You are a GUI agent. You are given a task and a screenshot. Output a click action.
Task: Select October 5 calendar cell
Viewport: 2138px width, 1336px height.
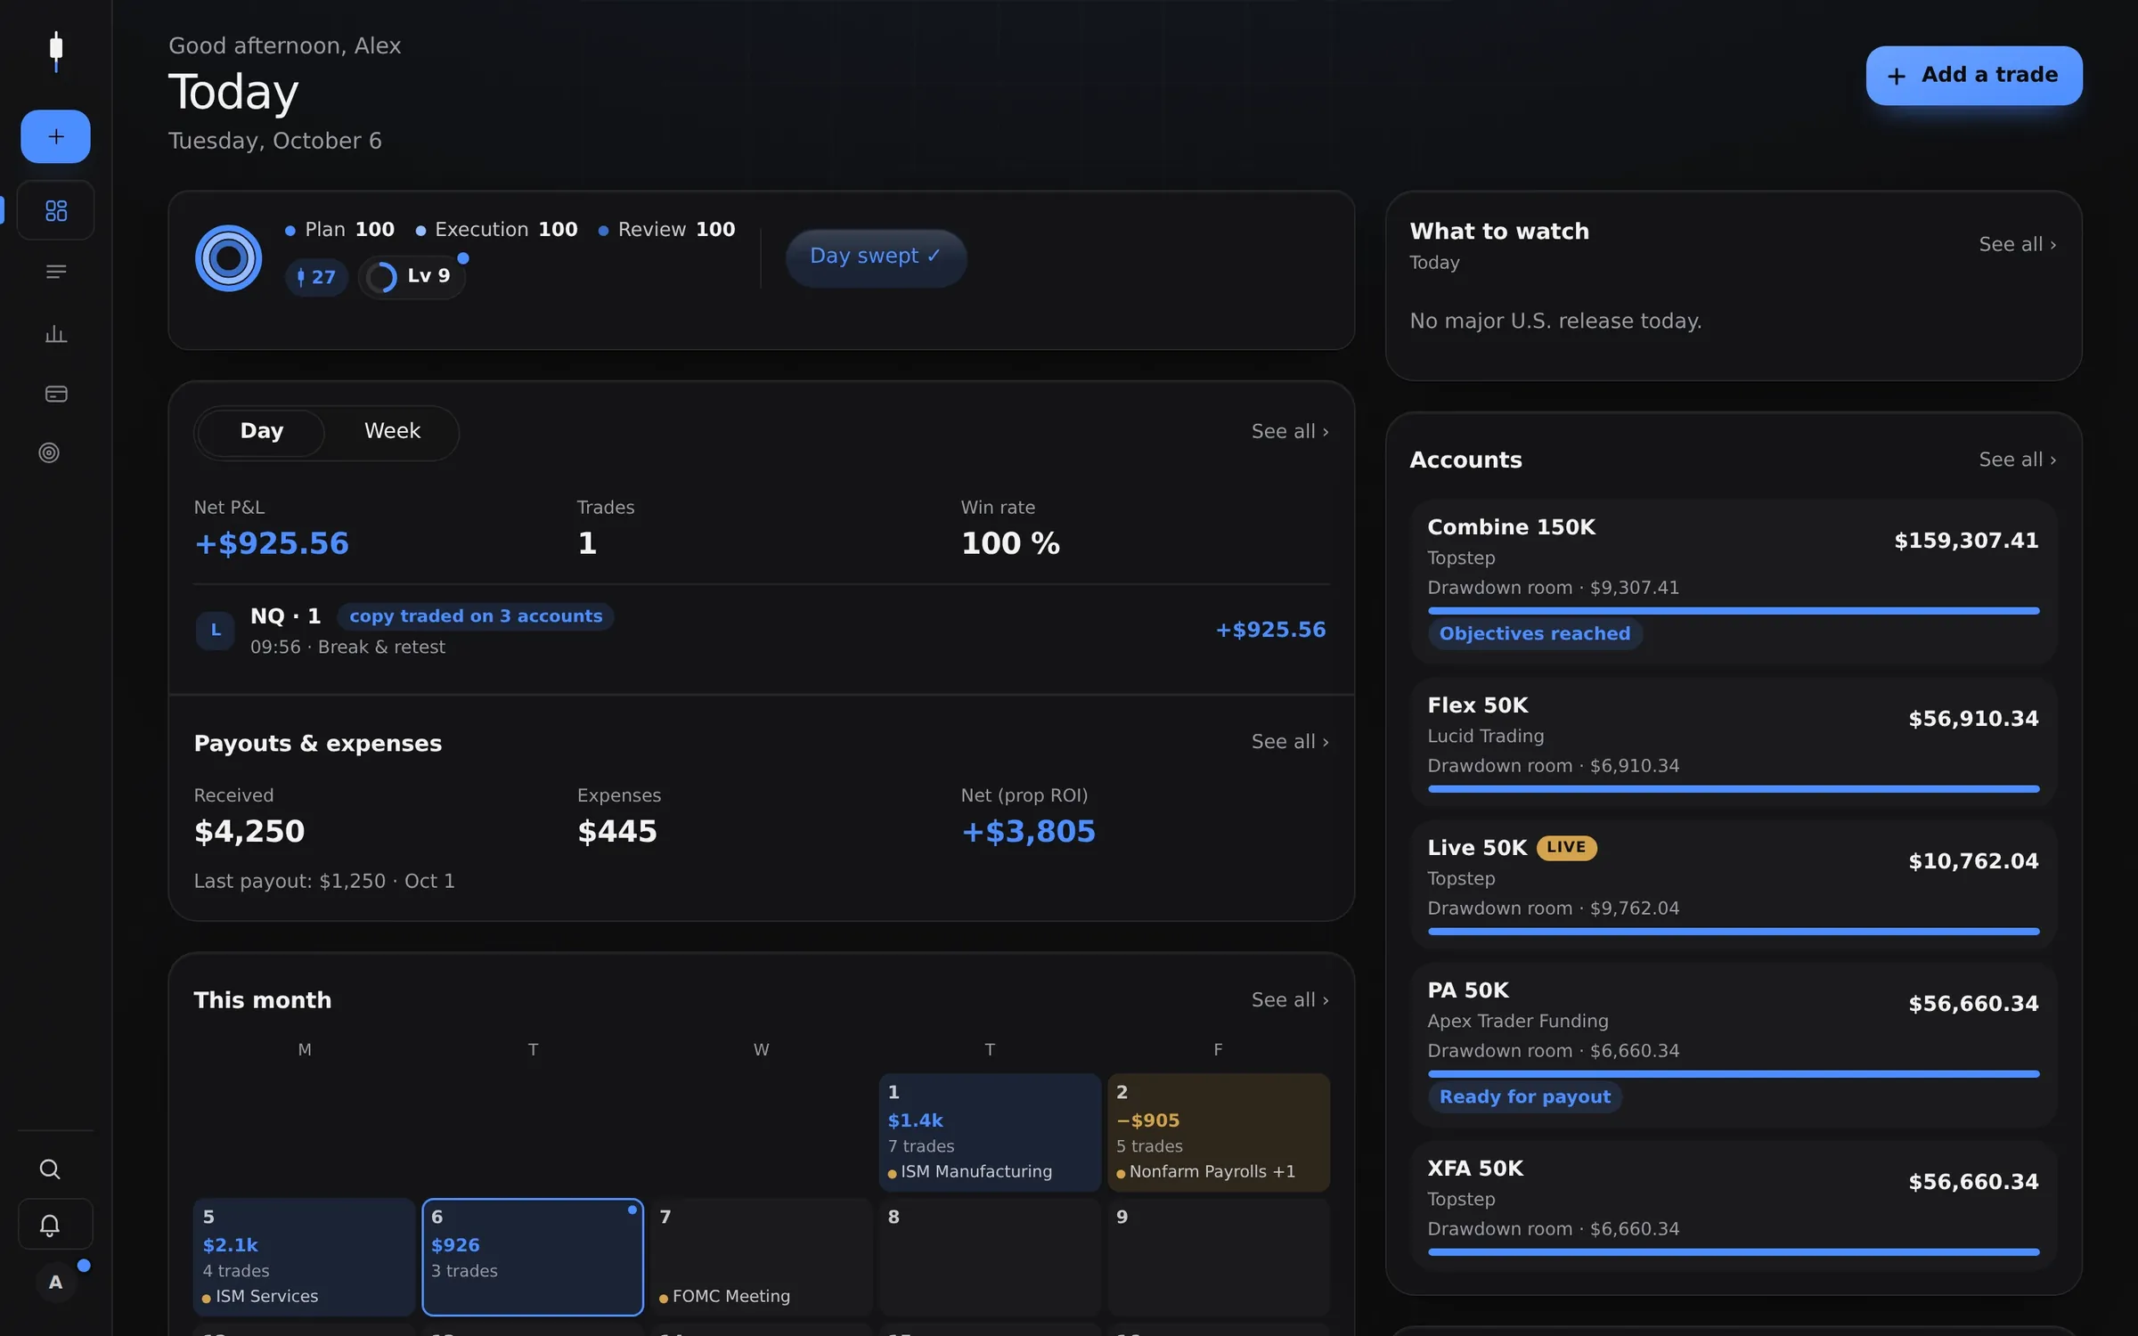(304, 1257)
